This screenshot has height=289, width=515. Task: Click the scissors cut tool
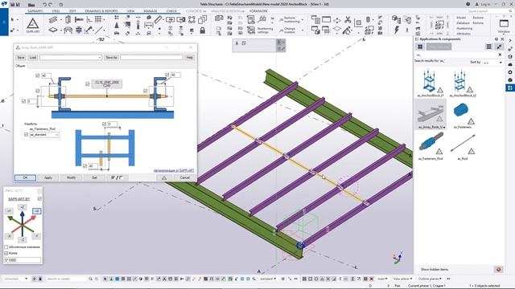[x=348, y=20]
